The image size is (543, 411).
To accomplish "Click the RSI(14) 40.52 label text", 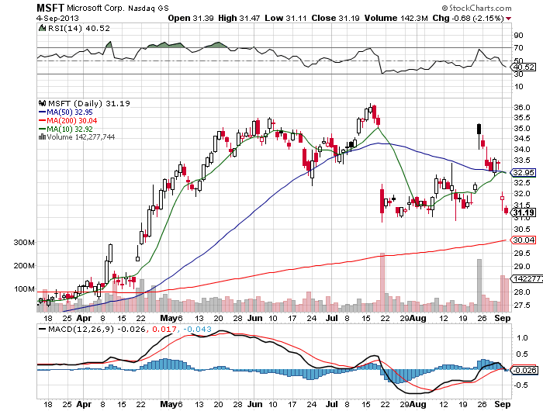I will click(78, 28).
